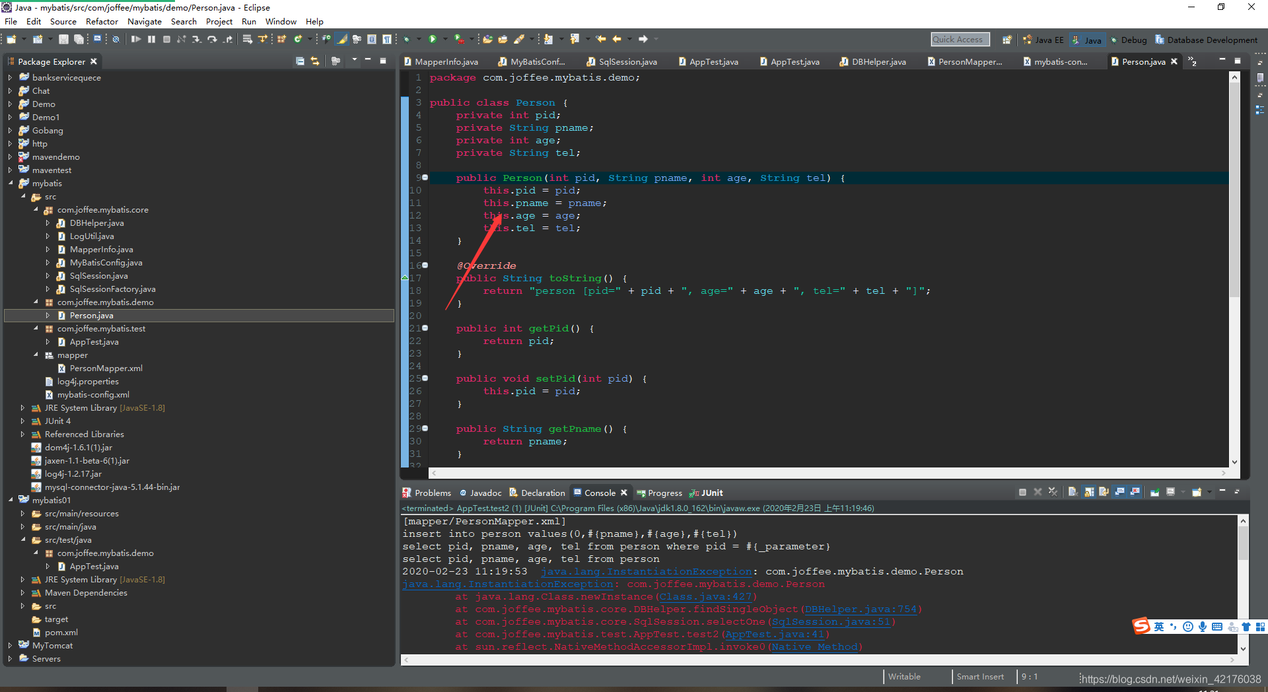Enable Link with Editor in Package Explorer
This screenshot has height=692, width=1268.
coord(315,61)
